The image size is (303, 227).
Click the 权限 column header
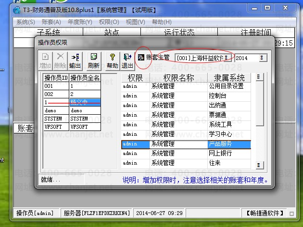[135, 78]
